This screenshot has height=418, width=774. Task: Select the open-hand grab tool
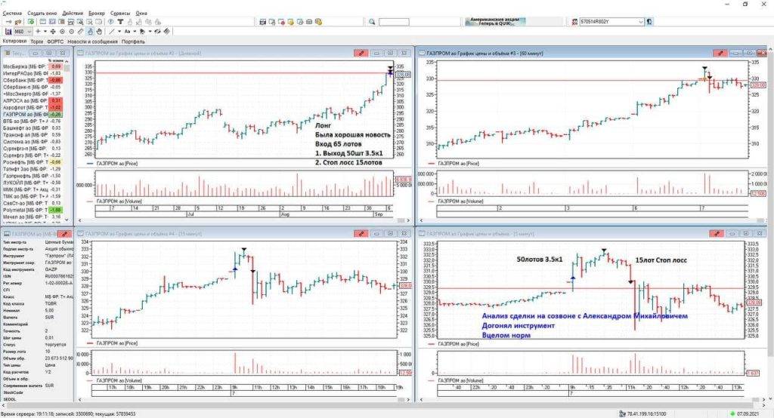99,32
